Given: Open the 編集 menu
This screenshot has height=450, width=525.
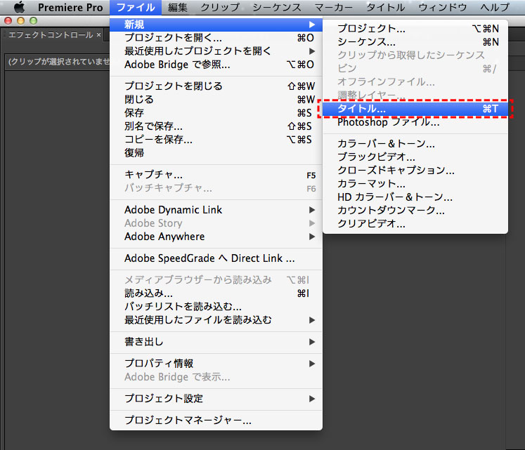Looking at the screenshot, I should pyautogui.click(x=178, y=7).
